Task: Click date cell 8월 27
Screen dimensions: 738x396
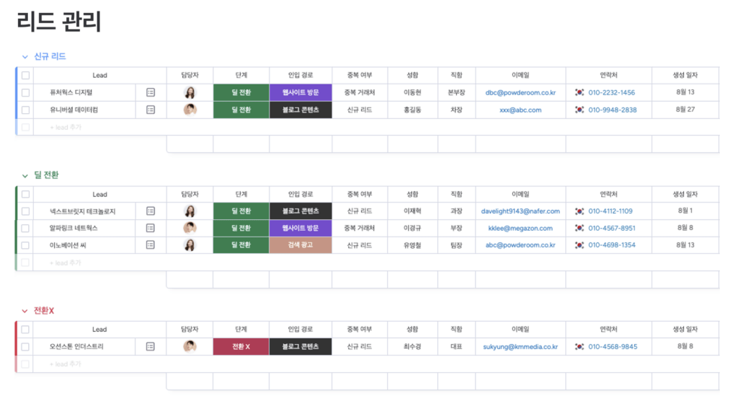Action: point(685,110)
